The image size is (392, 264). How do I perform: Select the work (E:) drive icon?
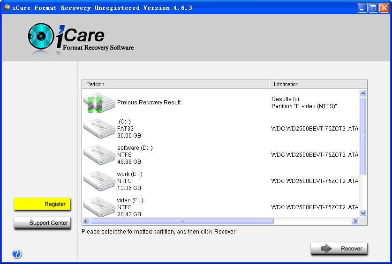coord(99,181)
